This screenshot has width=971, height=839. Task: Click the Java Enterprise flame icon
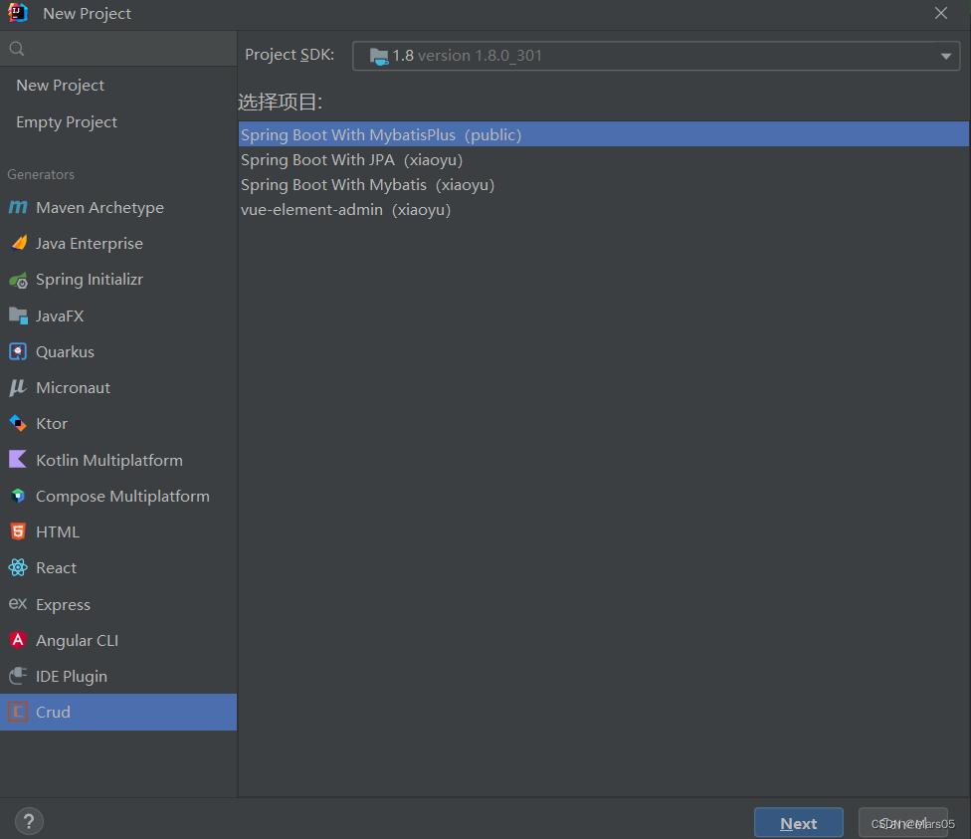click(x=19, y=243)
